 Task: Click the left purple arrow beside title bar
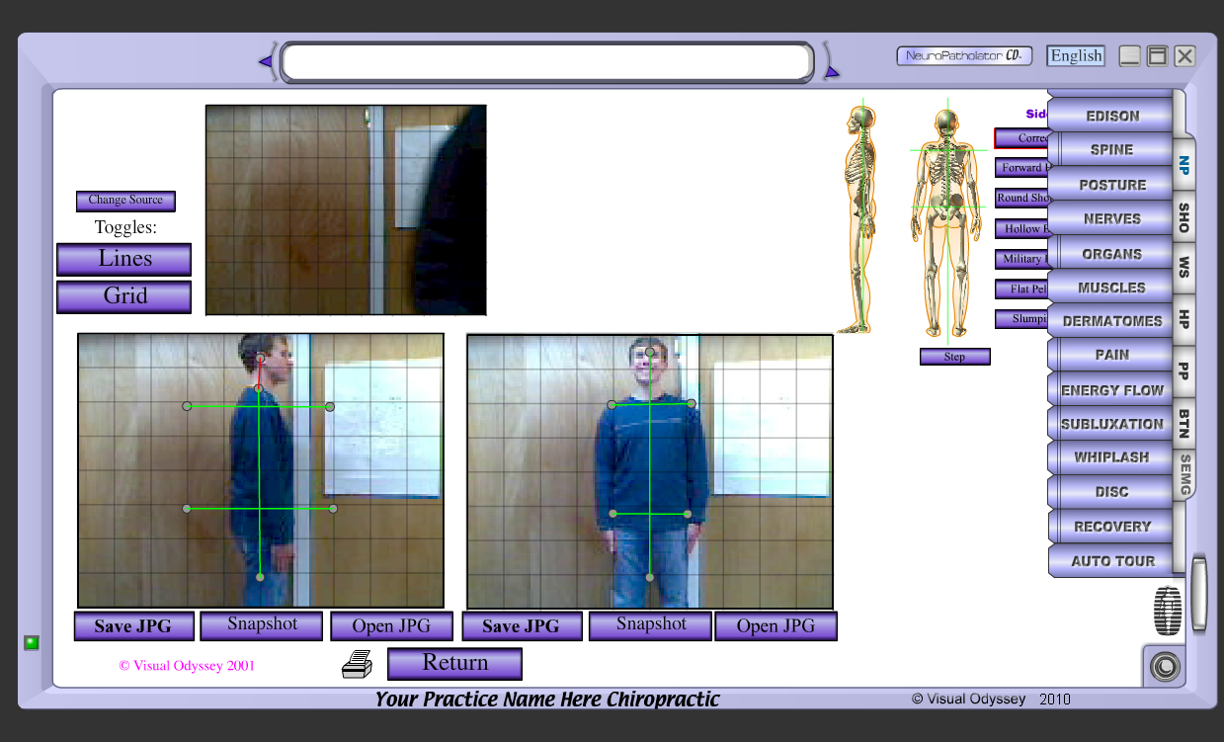pyautogui.click(x=266, y=62)
